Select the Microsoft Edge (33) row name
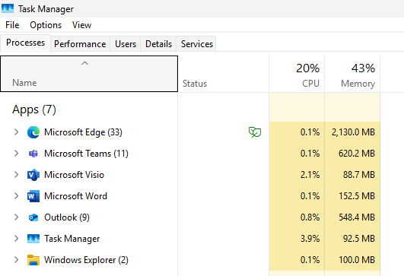404x276 pixels. 83,132
